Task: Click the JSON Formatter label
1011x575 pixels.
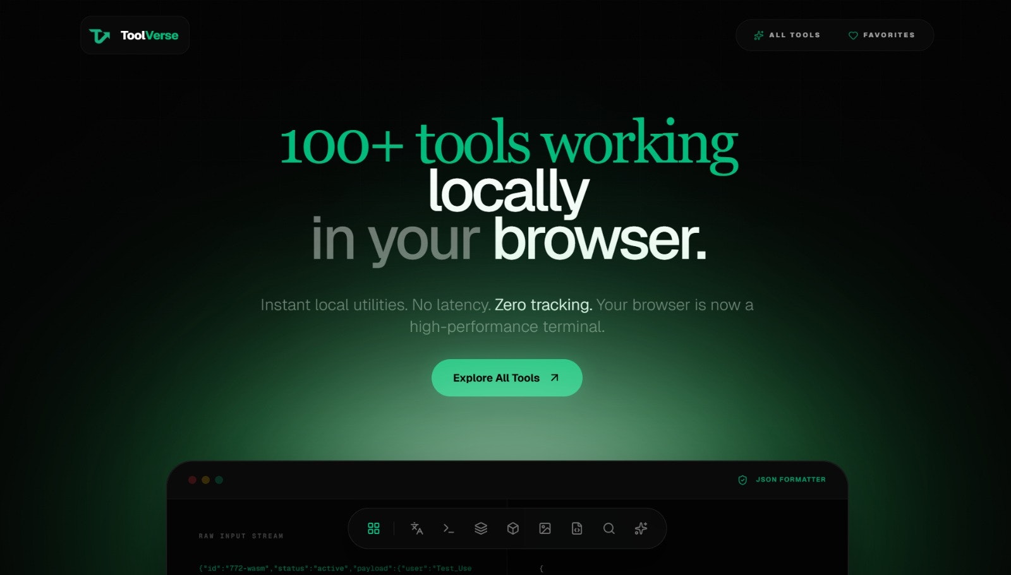Action: pyautogui.click(x=792, y=479)
